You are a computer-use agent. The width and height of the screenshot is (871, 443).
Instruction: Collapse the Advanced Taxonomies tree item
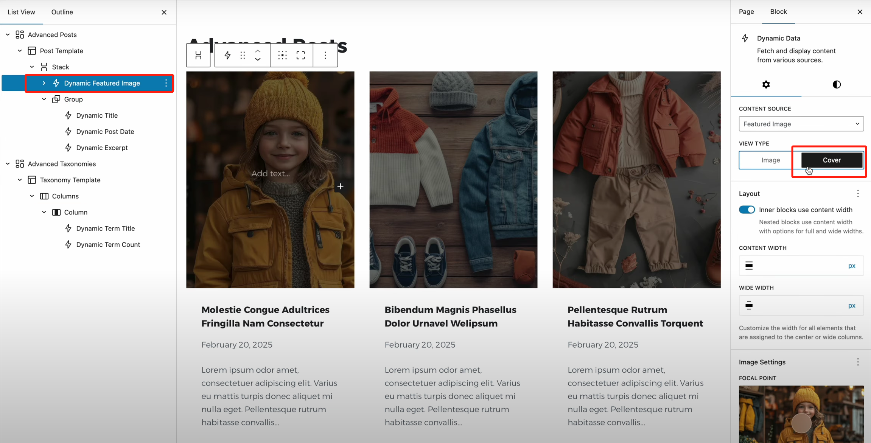click(x=8, y=164)
